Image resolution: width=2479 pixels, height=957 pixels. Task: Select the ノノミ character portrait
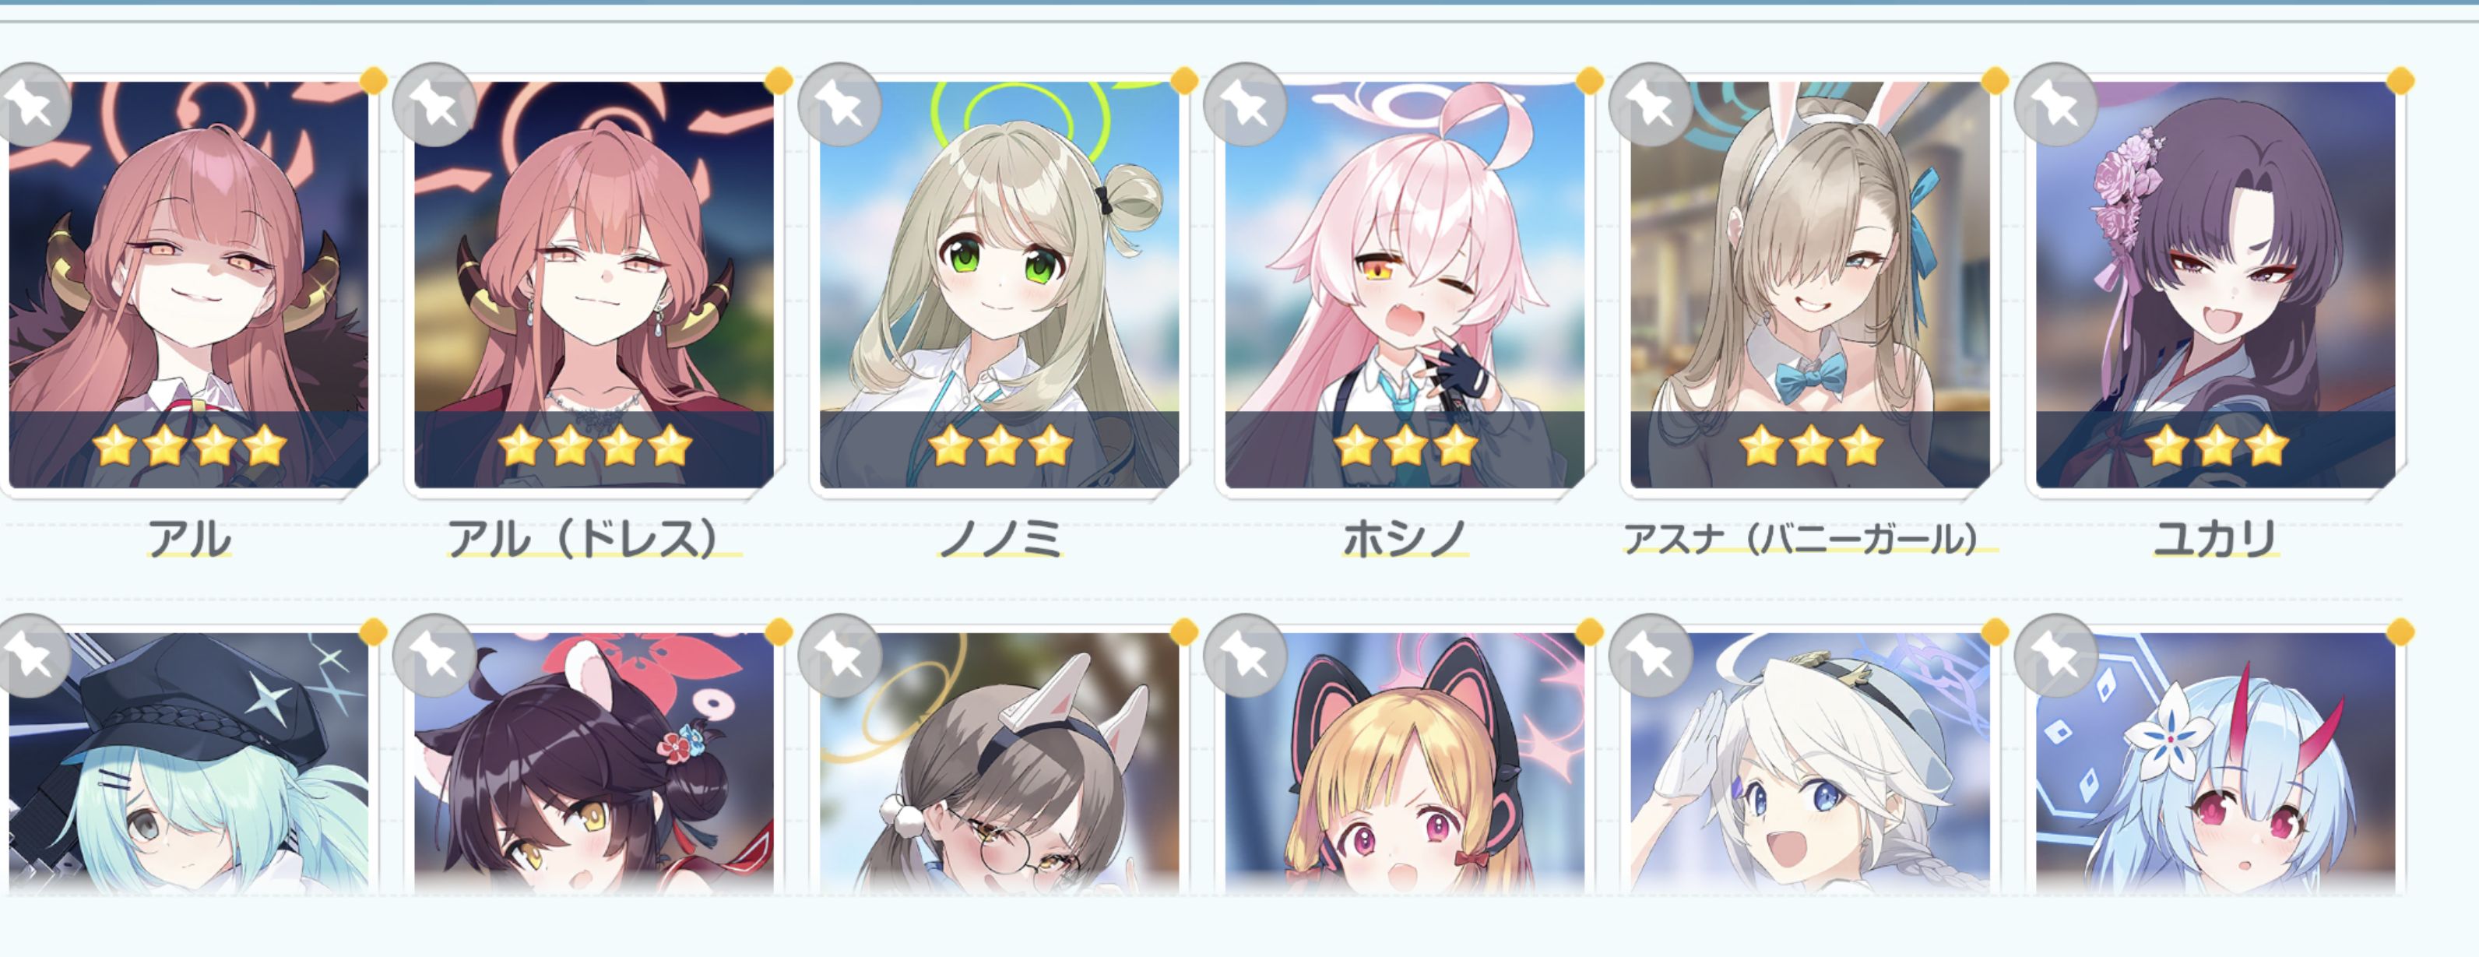point(999,285)
